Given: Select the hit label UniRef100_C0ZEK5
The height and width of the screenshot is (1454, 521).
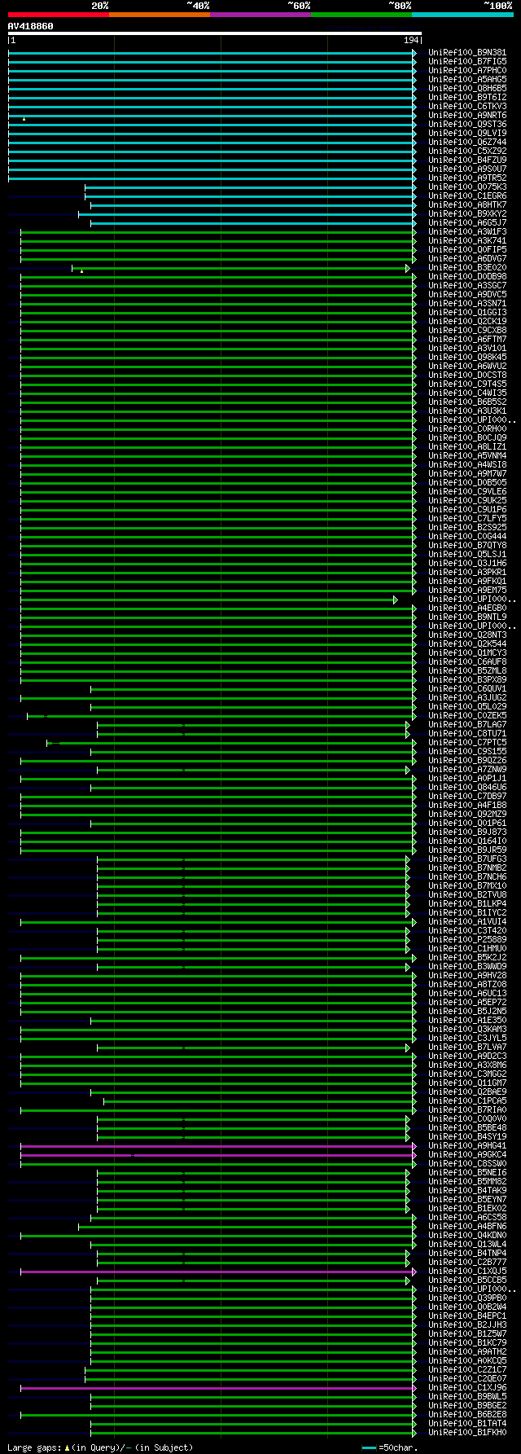Looking at the screenshot, I should (467, 715).
